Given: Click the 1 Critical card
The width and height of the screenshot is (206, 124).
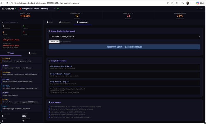Looking at the screenshot, I should point(32,33).
